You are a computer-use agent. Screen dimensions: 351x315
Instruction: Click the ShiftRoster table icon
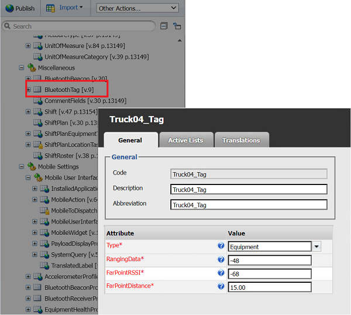pos(38,156)
